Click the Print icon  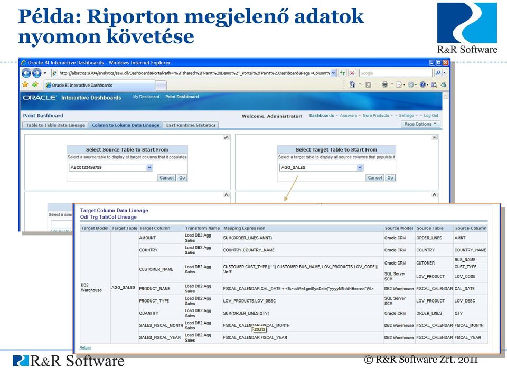[384, 84]
